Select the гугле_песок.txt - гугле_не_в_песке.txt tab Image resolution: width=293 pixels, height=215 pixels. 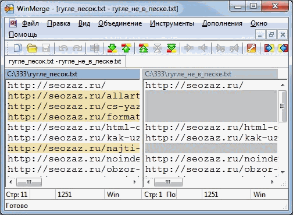[x=65, y=61]
